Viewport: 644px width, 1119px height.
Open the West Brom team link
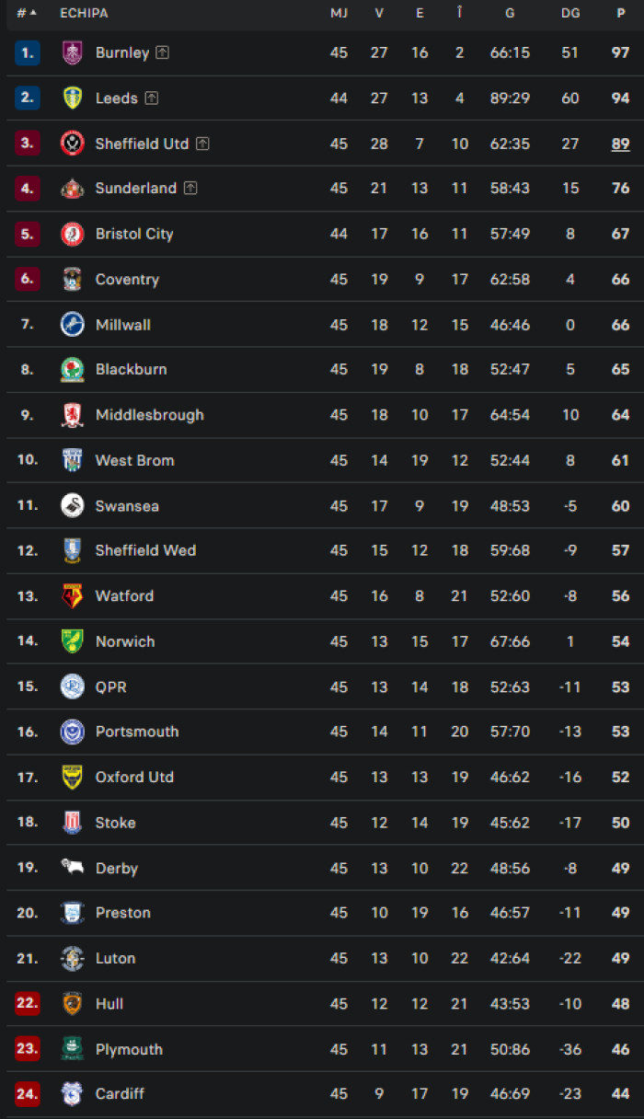pyautogui.click(x=135, y=460)
